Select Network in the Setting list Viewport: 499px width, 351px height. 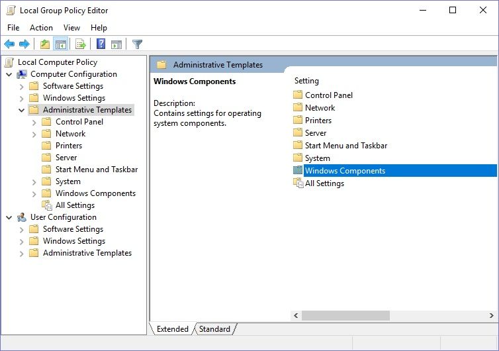[320, 108]
